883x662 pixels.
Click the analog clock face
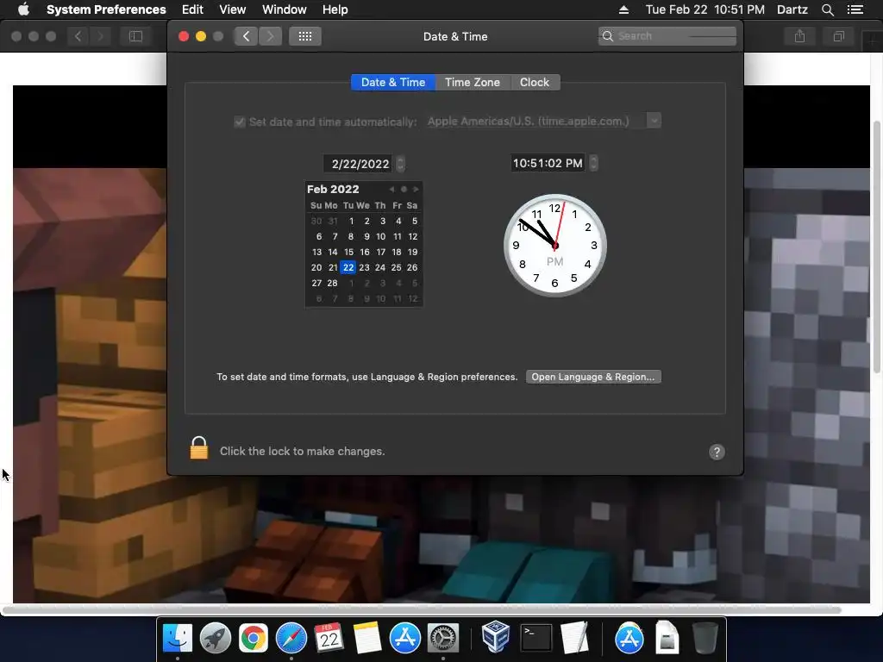tap(554, 245)
